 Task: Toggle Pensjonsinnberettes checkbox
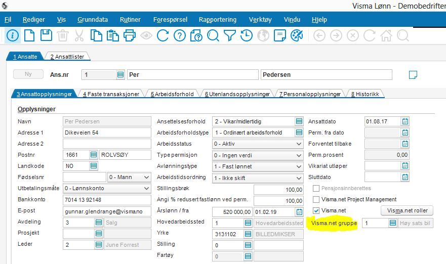[x=316, y=188]
